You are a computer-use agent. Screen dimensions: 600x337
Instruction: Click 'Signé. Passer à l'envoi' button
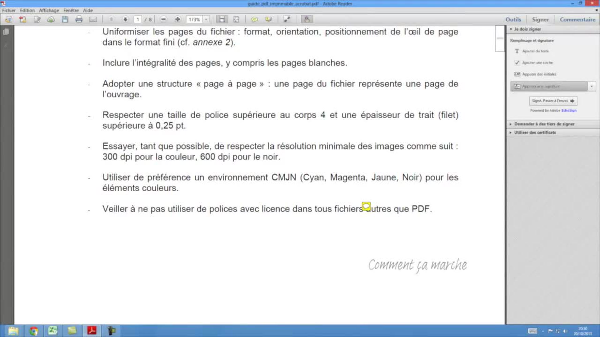[553, 101]
